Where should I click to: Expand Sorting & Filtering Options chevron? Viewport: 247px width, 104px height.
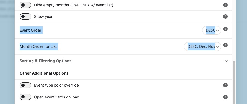pyautogui.click(x=226, y=61)
